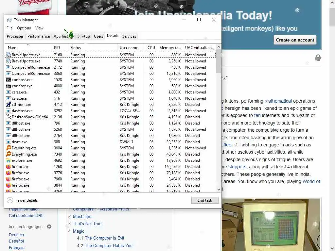The height and width of the screenshot is (251, 335).
Task: Select the DWM-1 user name cell
Action: [x=126, y=142]
